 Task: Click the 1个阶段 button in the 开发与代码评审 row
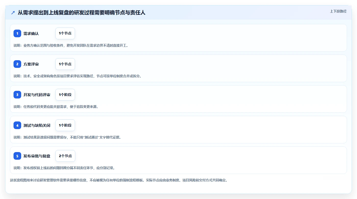click(65, 95)
